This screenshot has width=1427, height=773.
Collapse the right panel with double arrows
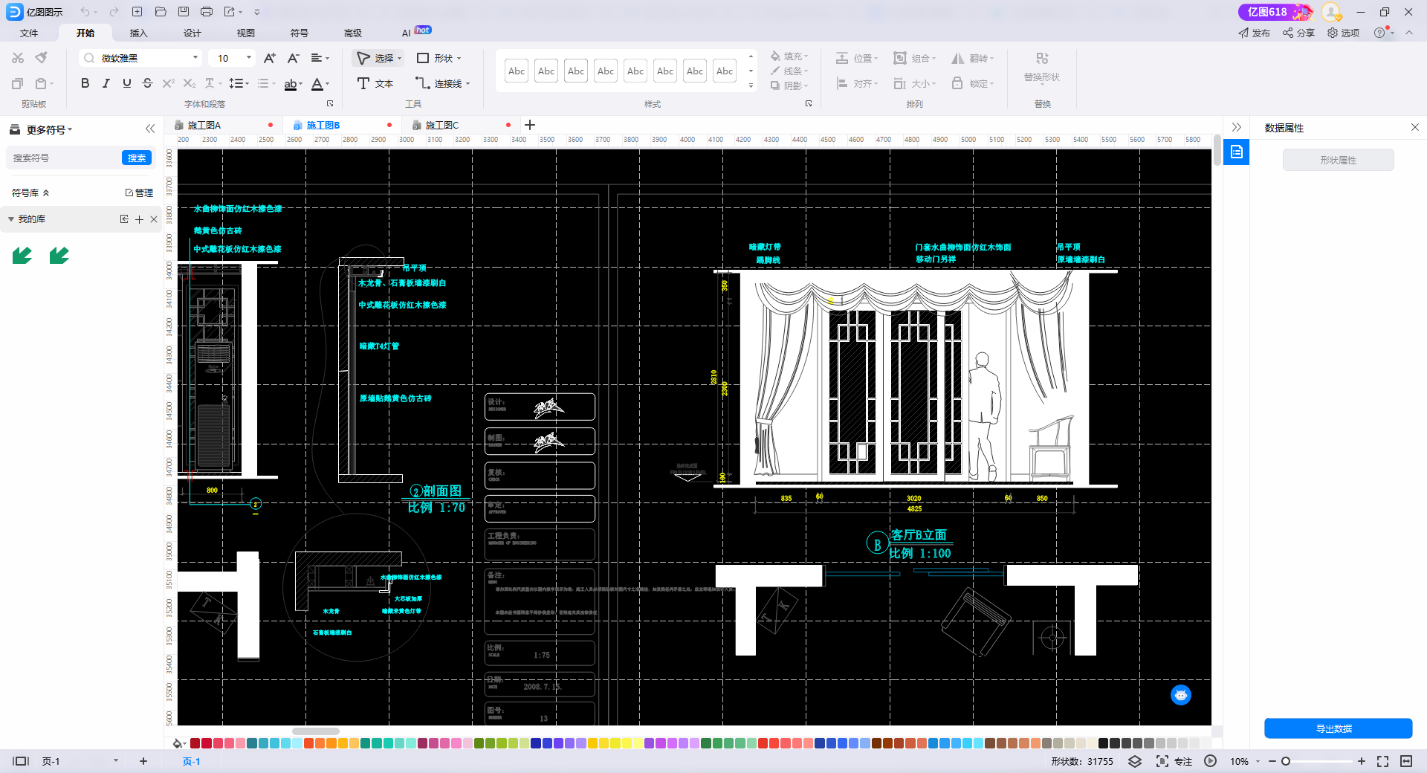point(1237,128)
